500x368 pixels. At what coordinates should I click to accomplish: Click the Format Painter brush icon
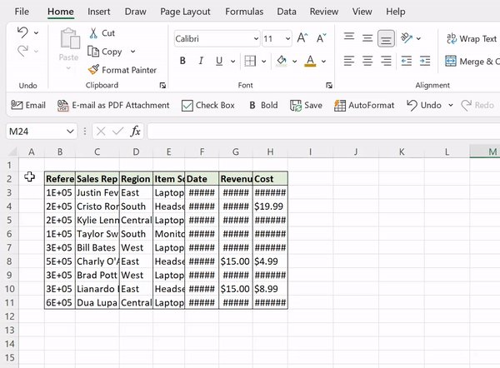93,70
